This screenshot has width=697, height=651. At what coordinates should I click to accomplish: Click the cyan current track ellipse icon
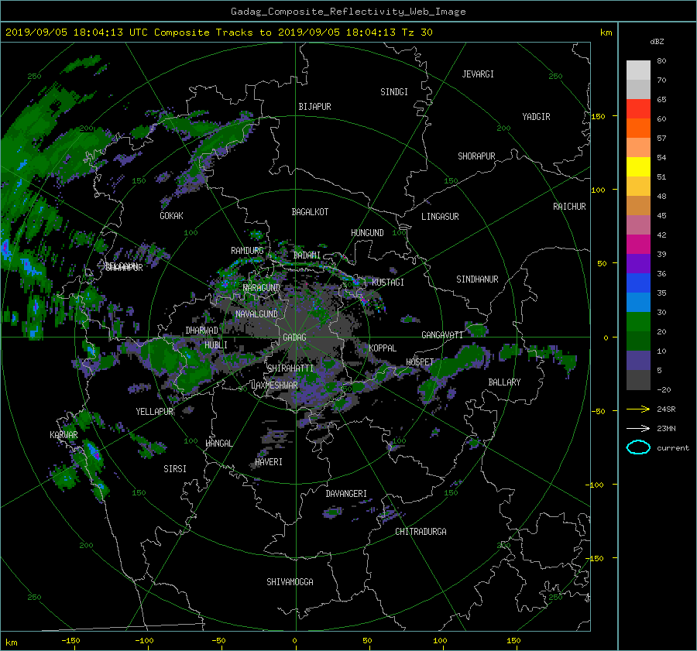pos(638,447)
